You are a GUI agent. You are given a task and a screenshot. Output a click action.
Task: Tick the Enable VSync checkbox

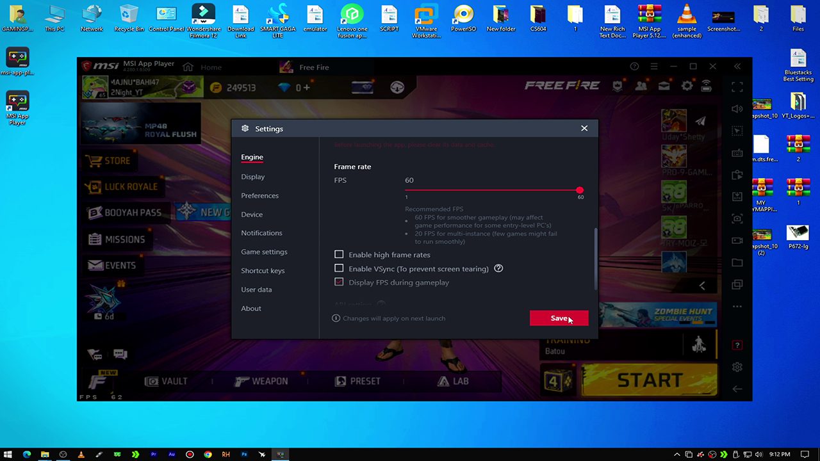pyautogui.click(x=339, y=268)
